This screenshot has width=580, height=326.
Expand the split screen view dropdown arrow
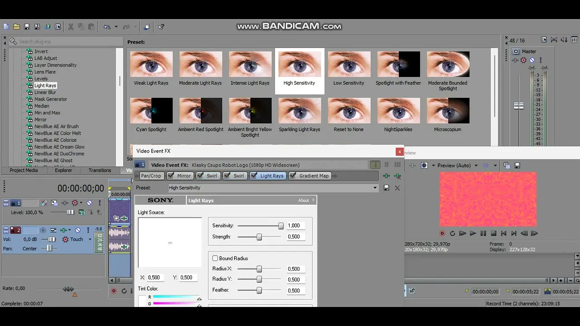pos(434,165)
